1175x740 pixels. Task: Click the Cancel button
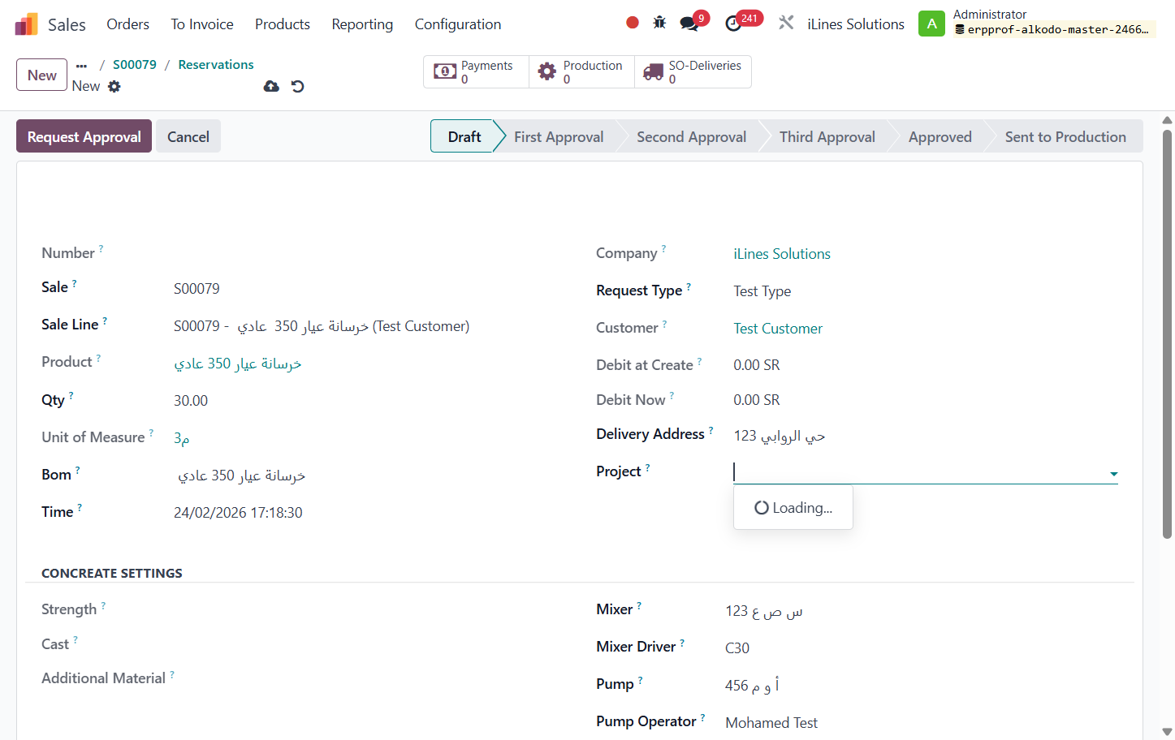point(188,136)
